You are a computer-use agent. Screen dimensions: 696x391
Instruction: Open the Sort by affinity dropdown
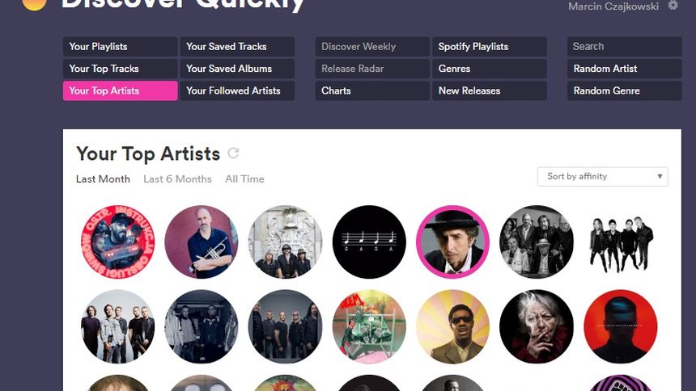602,176
